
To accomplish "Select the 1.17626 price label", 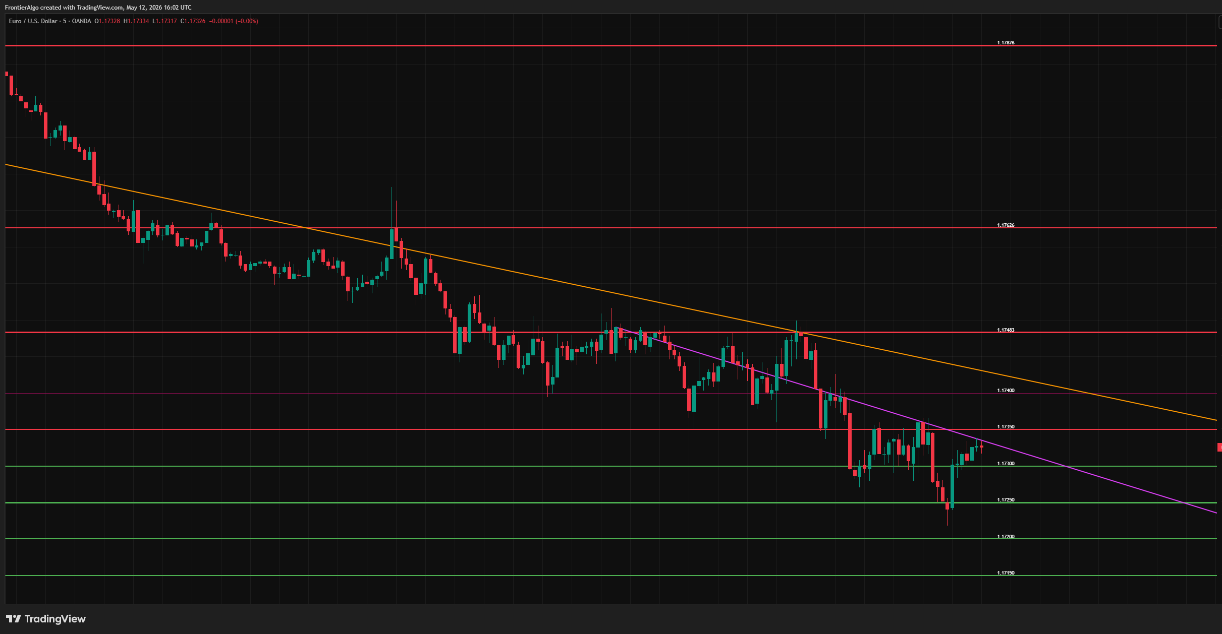I will pyautogui.click(x=1006, y=225).
